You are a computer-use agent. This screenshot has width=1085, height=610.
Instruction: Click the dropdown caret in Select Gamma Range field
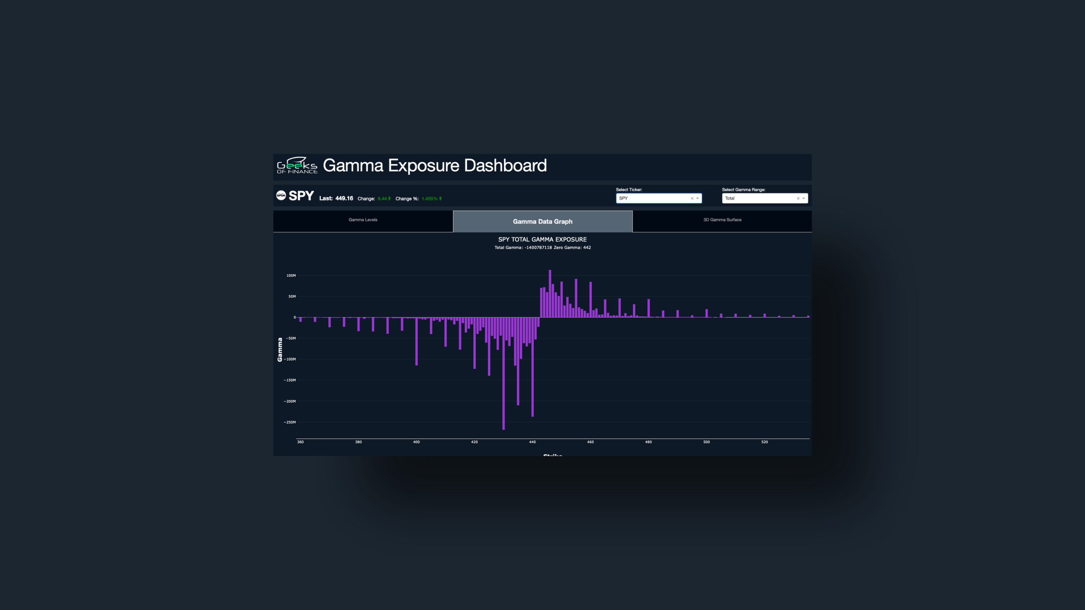[804, 198]
